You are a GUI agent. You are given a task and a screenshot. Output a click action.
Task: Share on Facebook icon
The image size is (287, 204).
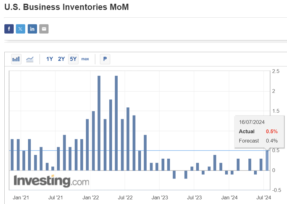pos(9,29)
